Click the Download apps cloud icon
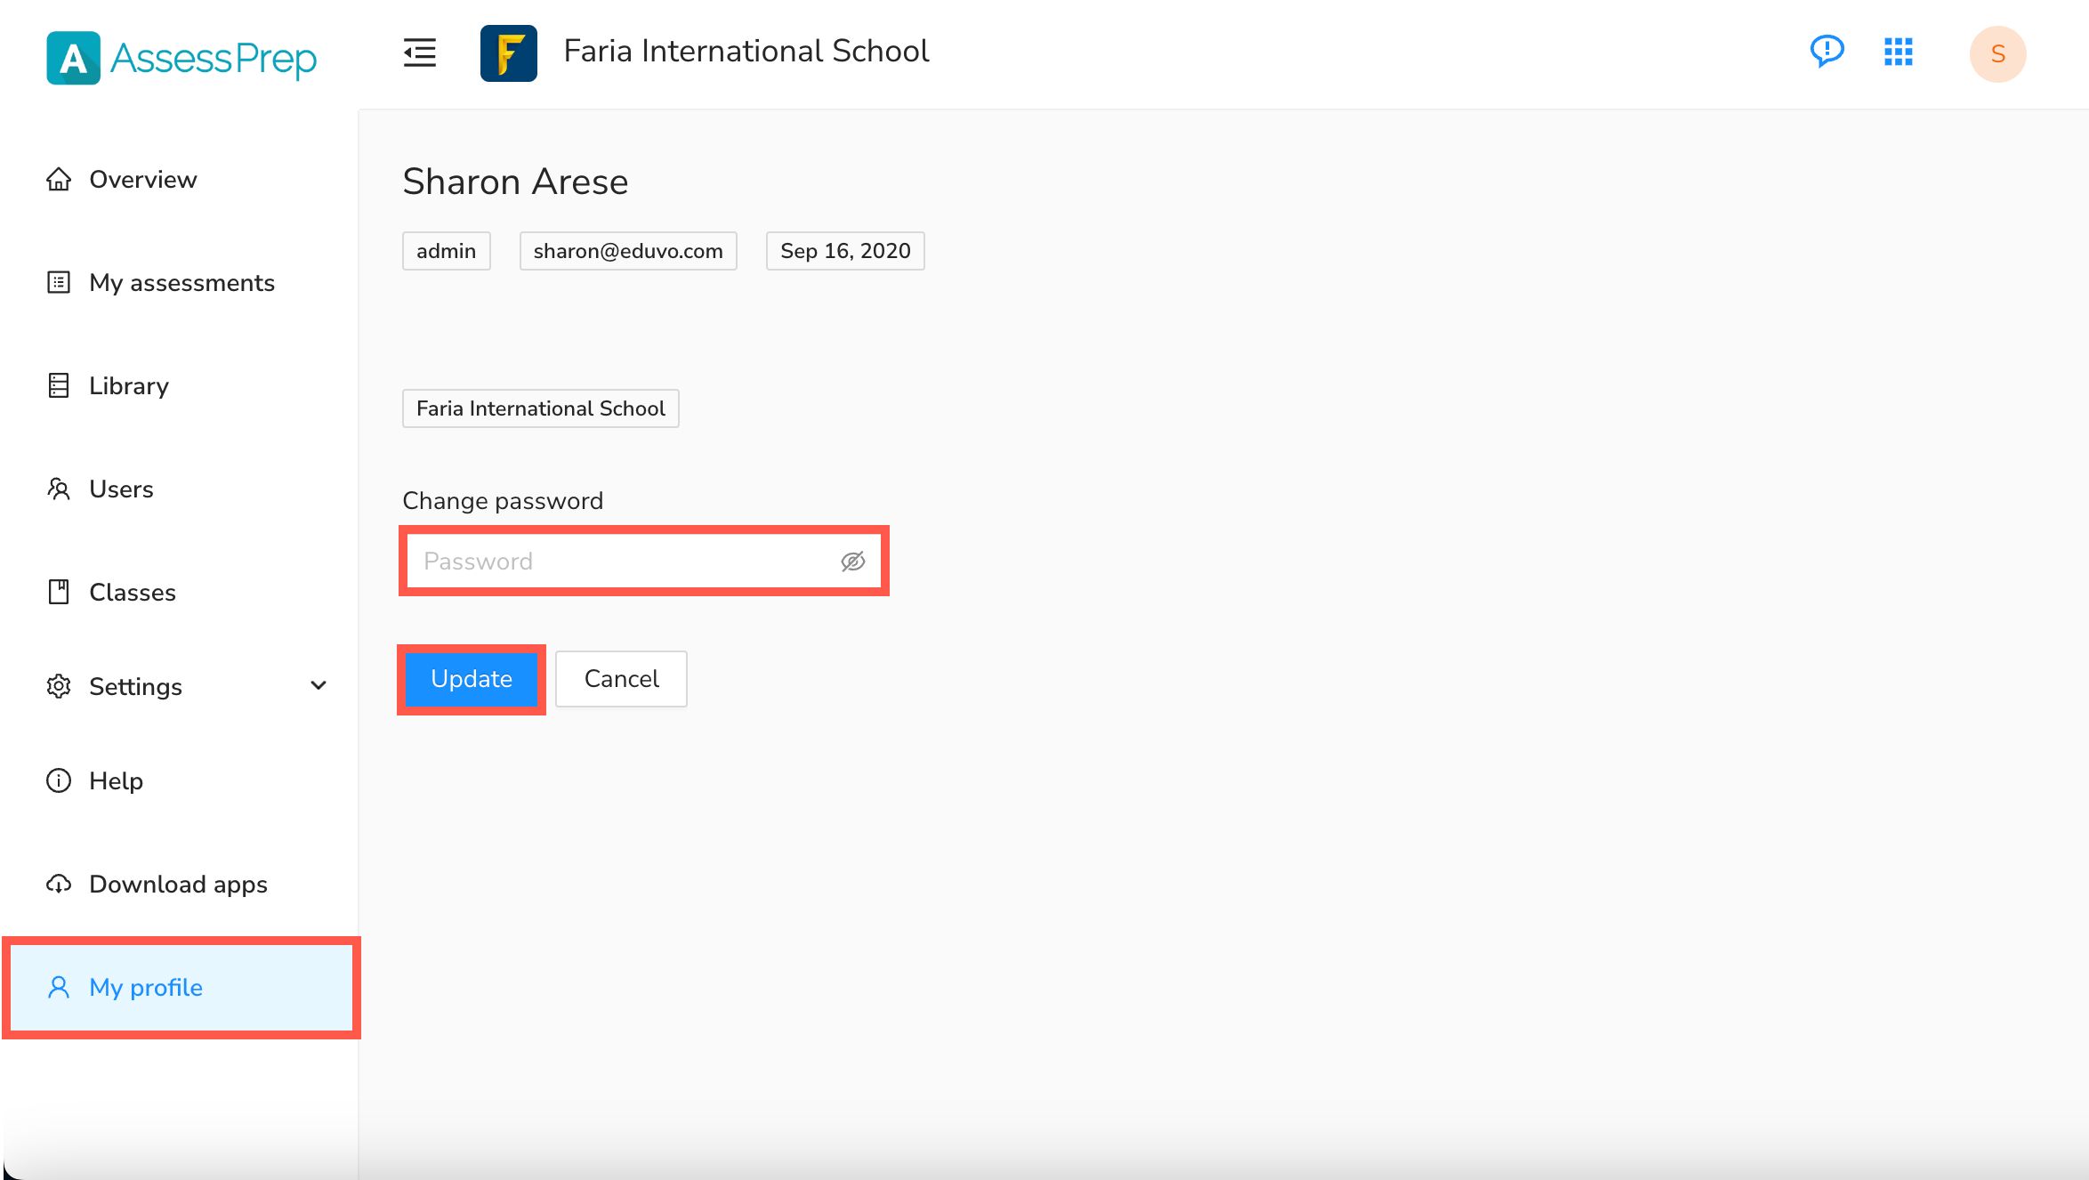2089x1180 pixels. [59, 884]
